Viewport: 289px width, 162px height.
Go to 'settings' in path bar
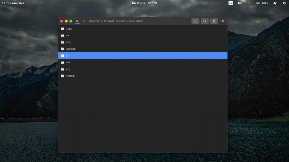click(121, 21)
